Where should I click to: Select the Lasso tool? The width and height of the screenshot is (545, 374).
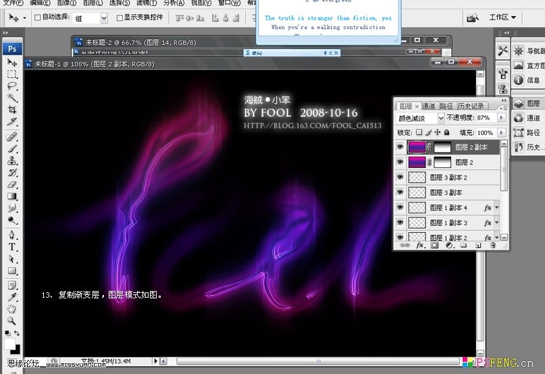11,86
